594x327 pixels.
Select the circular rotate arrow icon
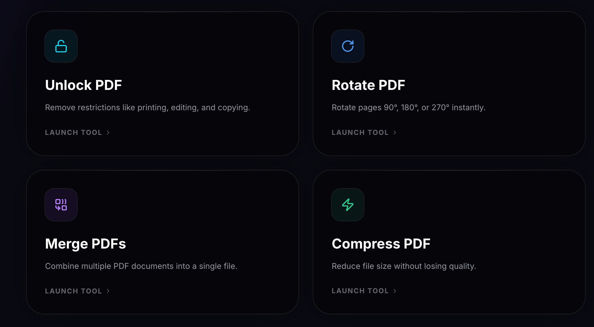tap(347, 46)
